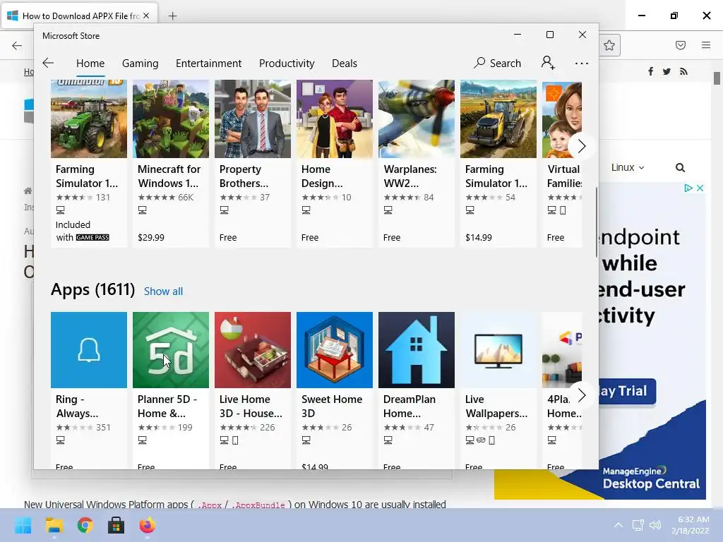Click the Apps (1611) heading
The width and height of the screenshot is (723, 542).
92,289
